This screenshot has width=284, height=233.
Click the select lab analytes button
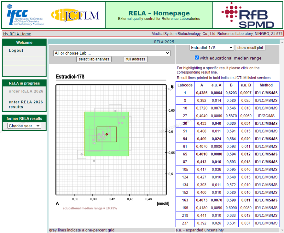(94, 59)
